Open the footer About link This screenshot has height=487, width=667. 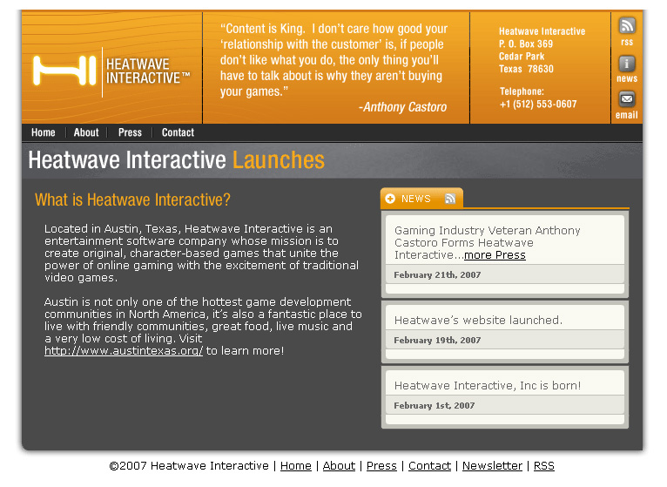[339, 466]
